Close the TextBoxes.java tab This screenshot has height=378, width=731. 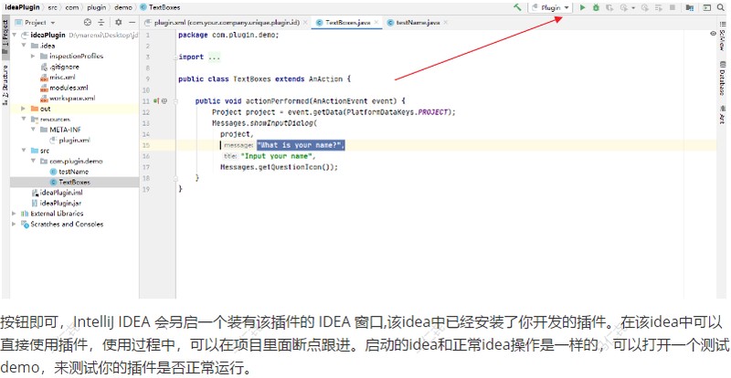tap(376, 23)
